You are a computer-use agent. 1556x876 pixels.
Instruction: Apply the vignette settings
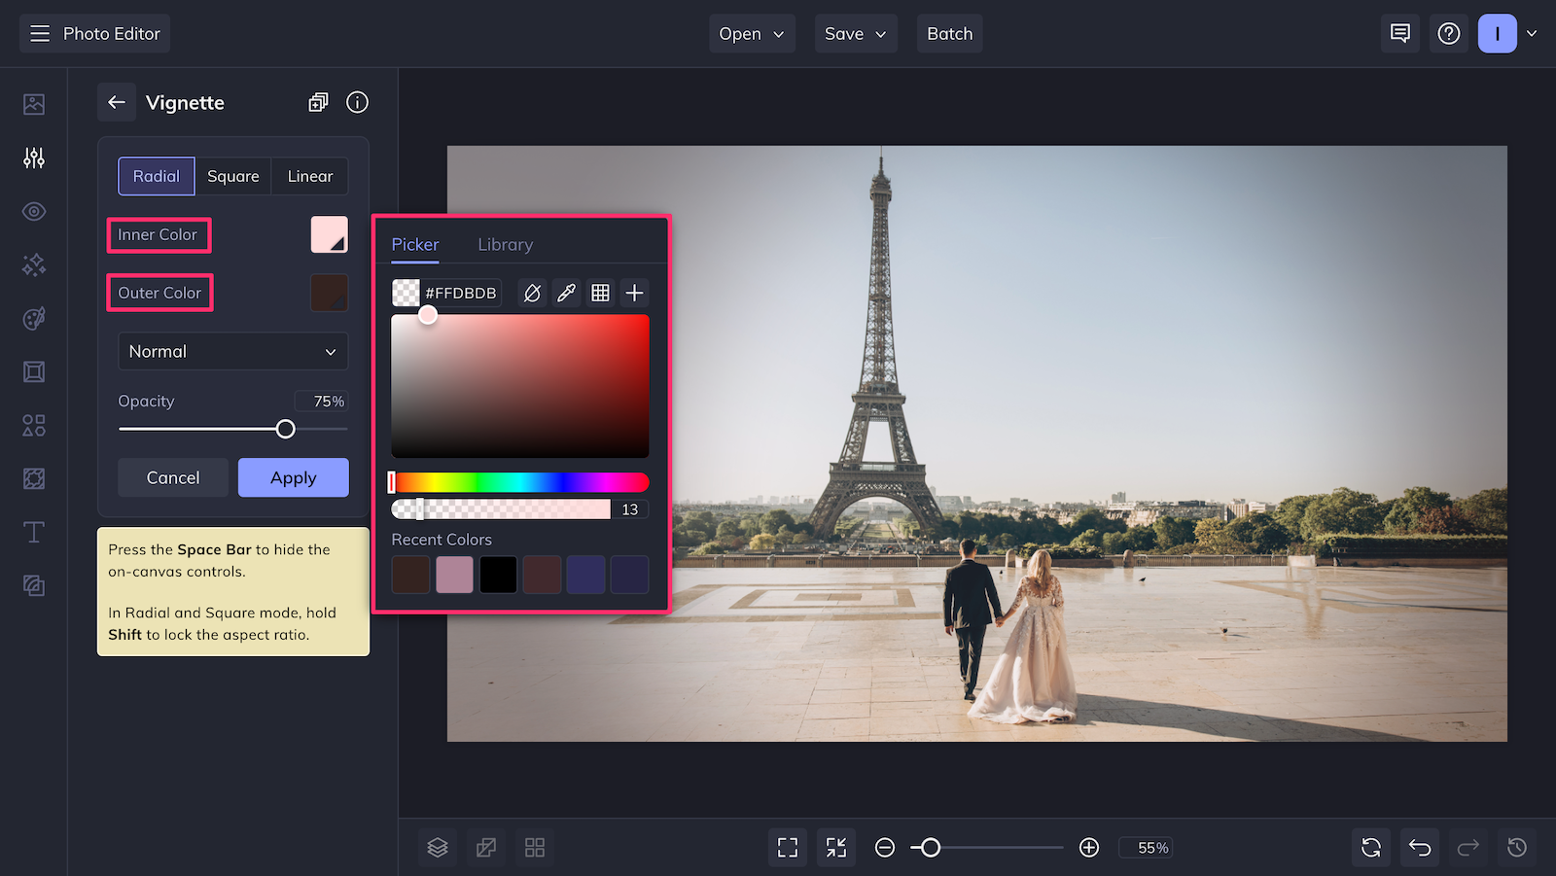tap(293, 477)
